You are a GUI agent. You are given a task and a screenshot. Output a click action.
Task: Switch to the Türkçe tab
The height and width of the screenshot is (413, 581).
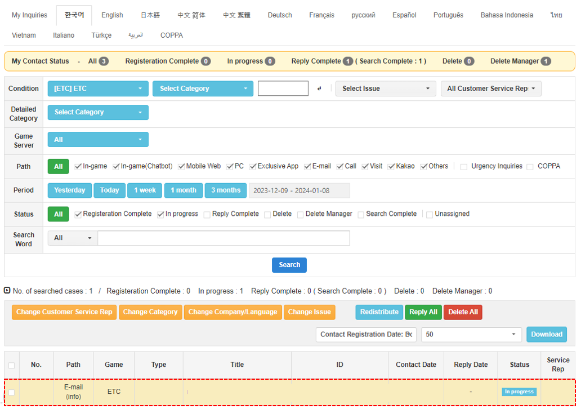pos(101,35)
